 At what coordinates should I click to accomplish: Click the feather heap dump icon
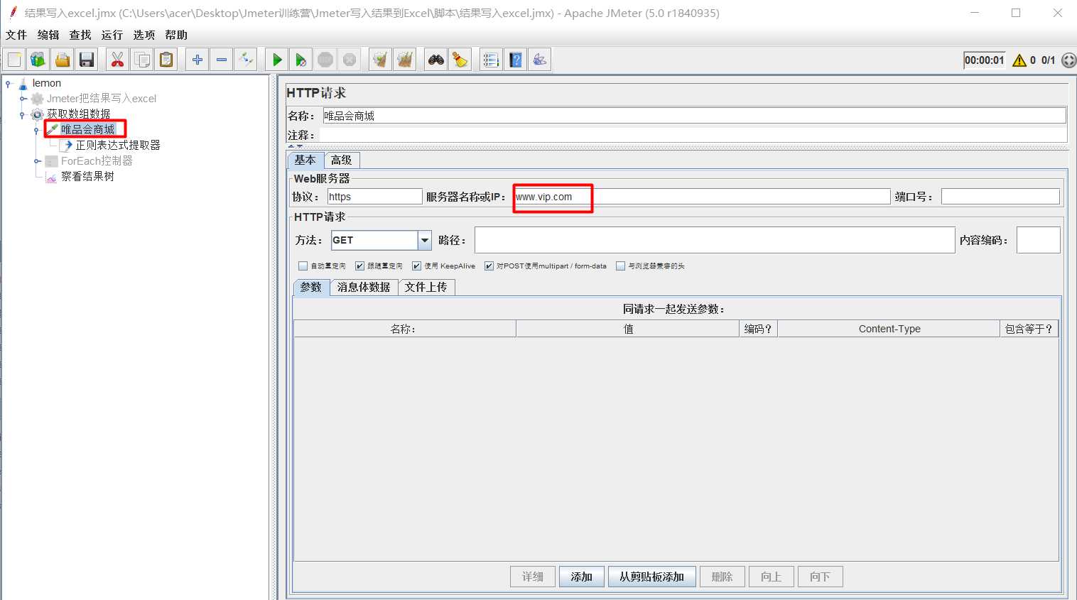pos(540,60)
